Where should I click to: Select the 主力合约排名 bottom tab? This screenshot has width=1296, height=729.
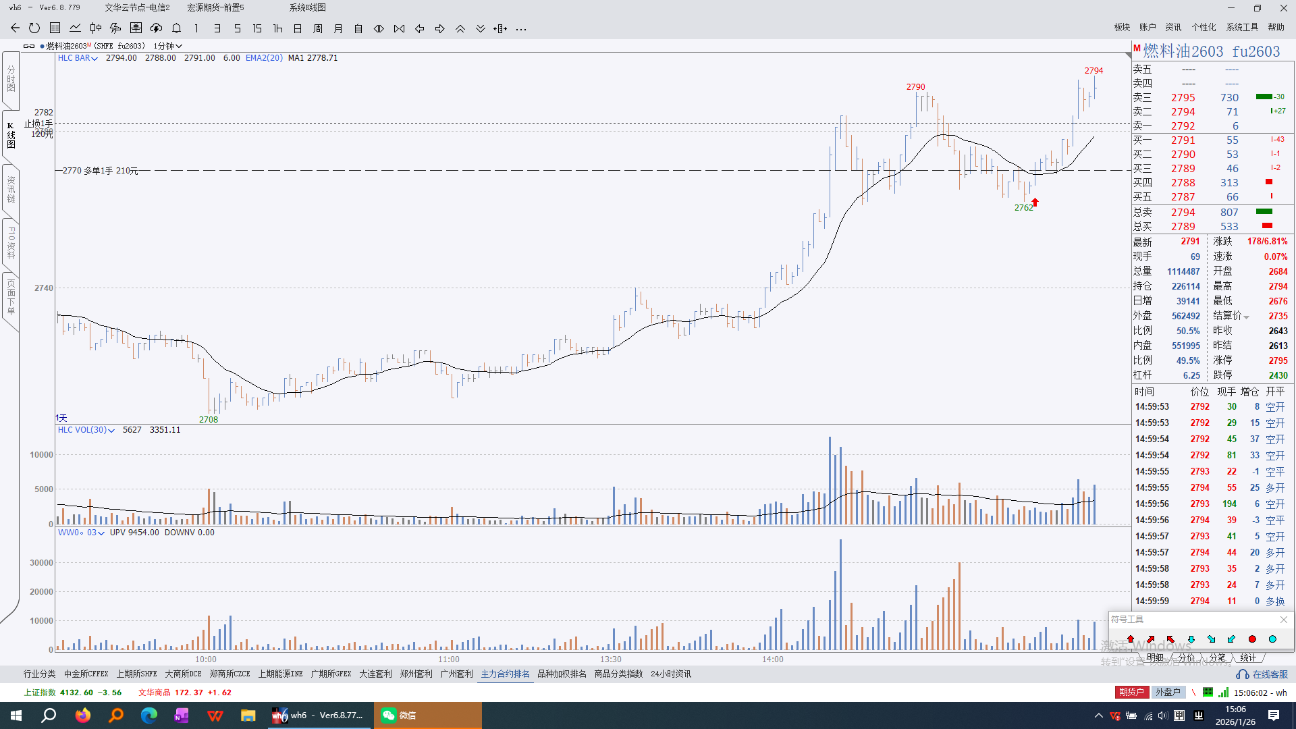point(505,674)
